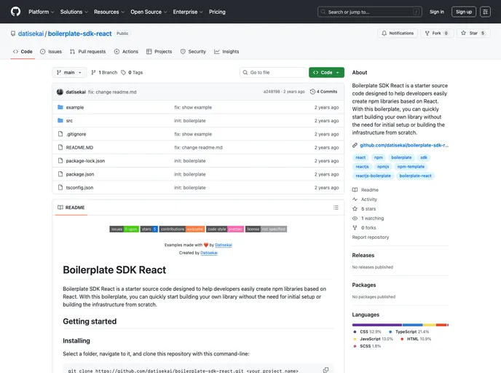This screenshot has height=373, width=501.
Task: Click the link icon beside github.com URL
Action: click(355, 146)
